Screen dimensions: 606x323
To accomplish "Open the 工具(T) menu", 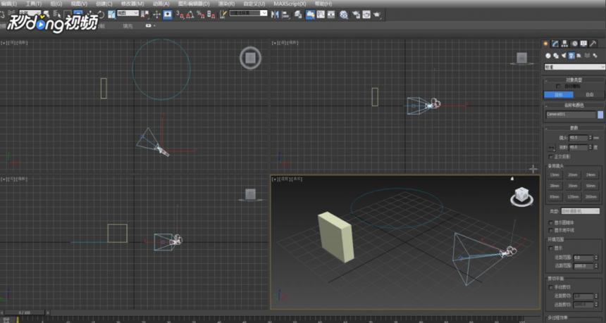I will point(34,4).
